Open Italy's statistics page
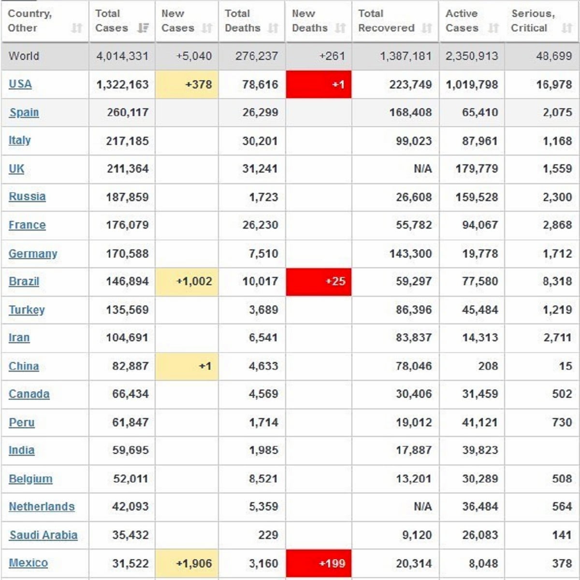Image resolution: width=580 pixels, height=580 pixels. tap(19, 140)
